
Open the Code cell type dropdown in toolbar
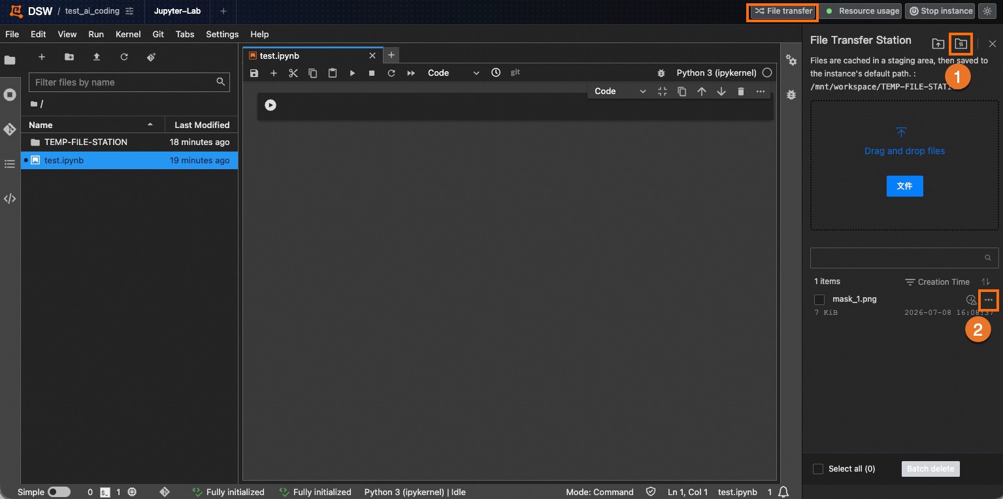click(453, 73)
